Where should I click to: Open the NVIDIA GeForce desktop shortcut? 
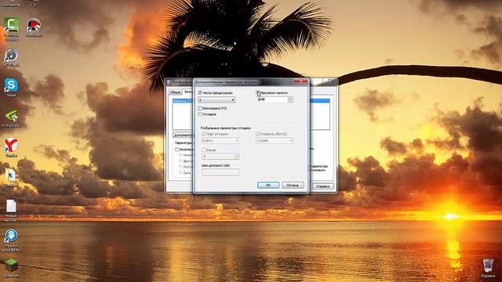pyautogui.click(x=11, y=117)
